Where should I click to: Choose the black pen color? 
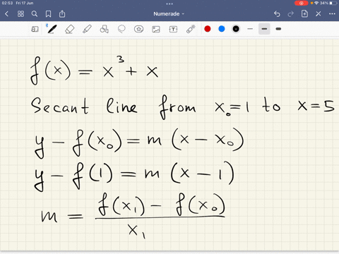[236, 29]
